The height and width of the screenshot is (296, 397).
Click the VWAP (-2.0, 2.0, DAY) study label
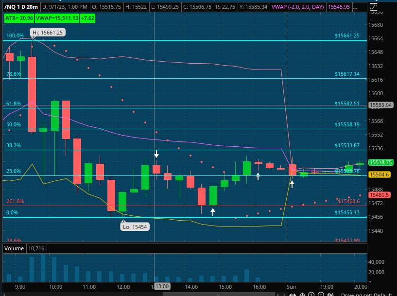coord(297,7)
